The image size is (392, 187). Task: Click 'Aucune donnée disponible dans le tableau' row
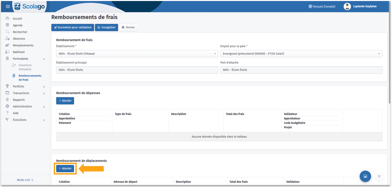219,137
